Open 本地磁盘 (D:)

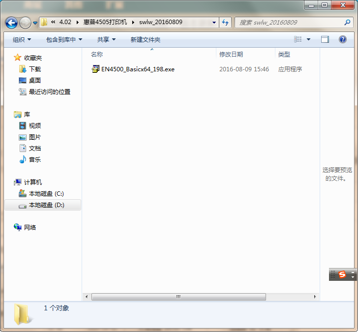47,205
